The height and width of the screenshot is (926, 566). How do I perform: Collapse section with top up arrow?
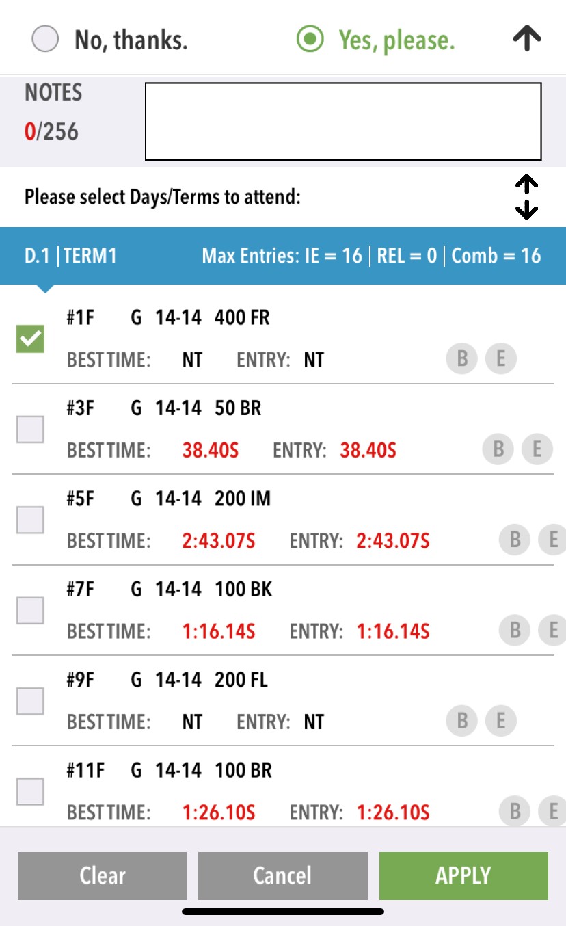(x=527, y=40)
